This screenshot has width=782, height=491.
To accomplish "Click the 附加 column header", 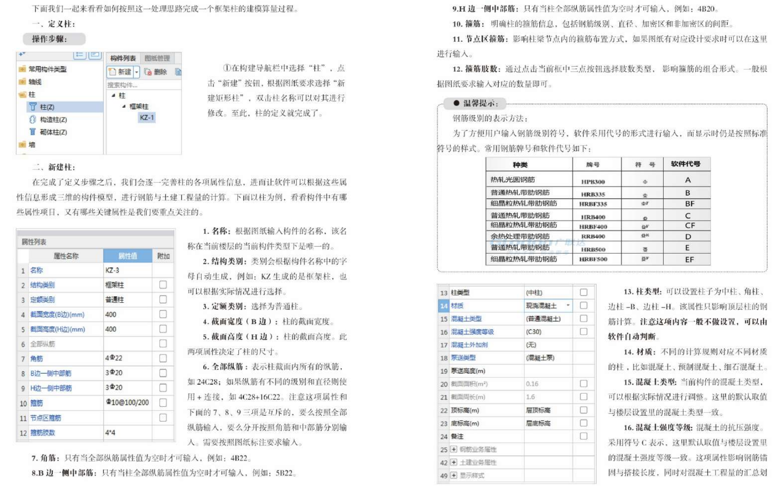I will coord(163,256).
